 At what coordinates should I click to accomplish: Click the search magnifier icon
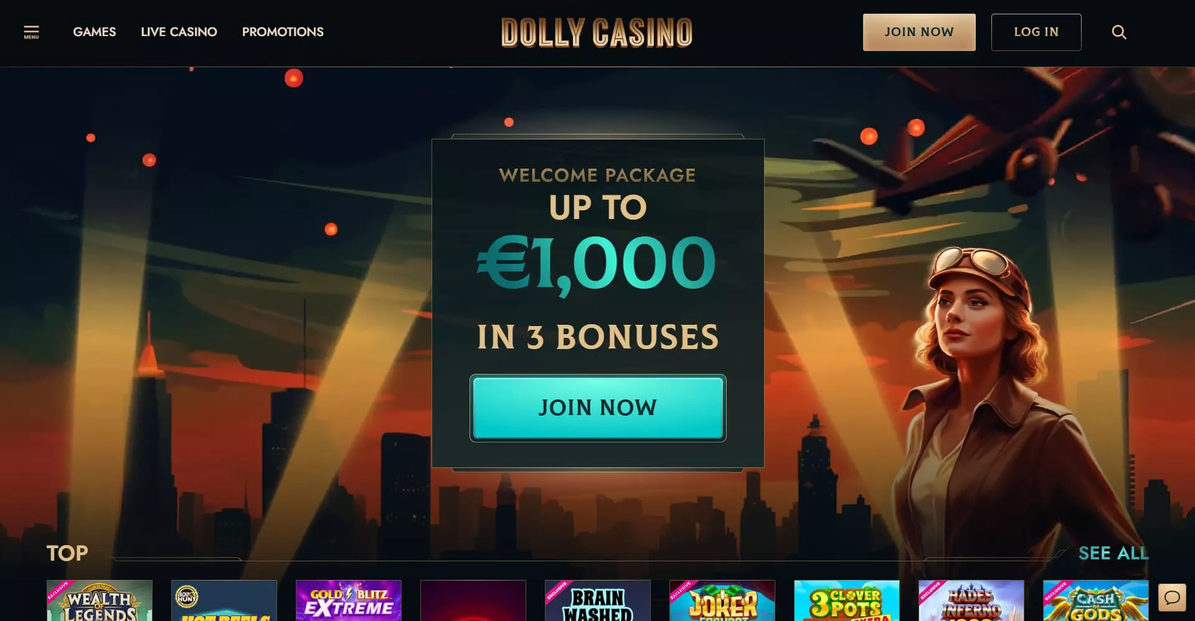coord(1119,32)
